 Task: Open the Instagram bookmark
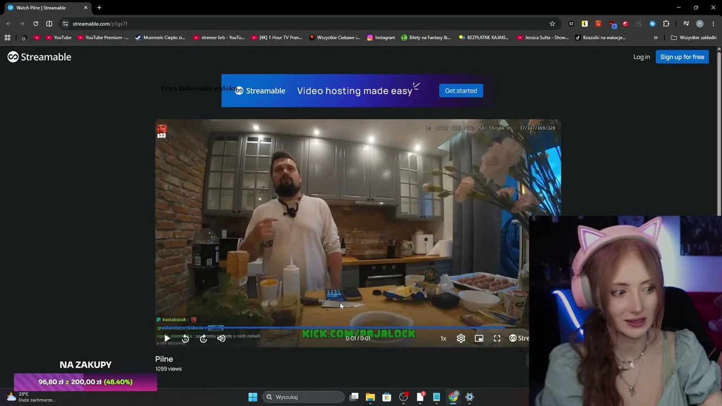tap(381, 38)
